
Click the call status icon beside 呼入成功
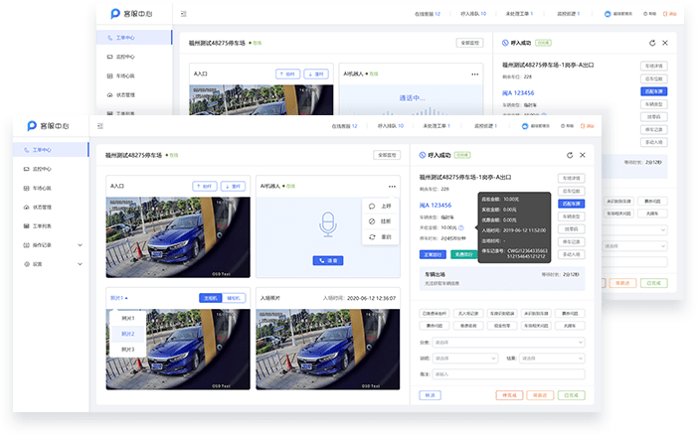[423, 155]
